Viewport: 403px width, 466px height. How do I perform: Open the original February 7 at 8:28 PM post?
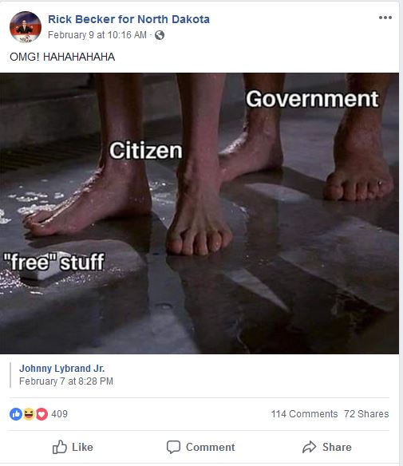66,381
